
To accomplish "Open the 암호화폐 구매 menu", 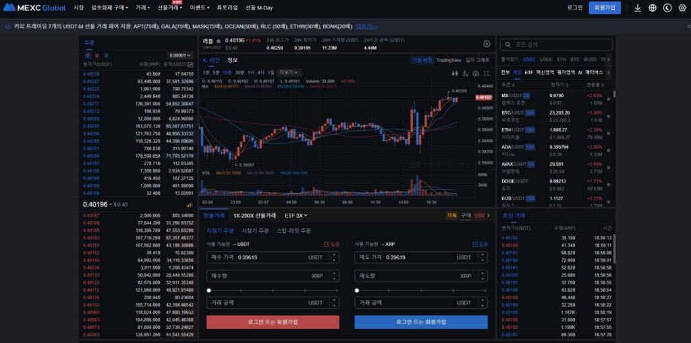I will point(110,8).
